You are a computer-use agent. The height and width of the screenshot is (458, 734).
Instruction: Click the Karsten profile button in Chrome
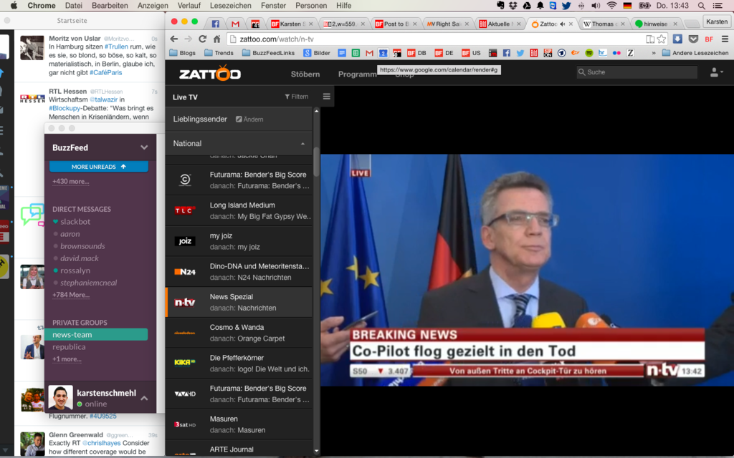(x=717, y=21)
